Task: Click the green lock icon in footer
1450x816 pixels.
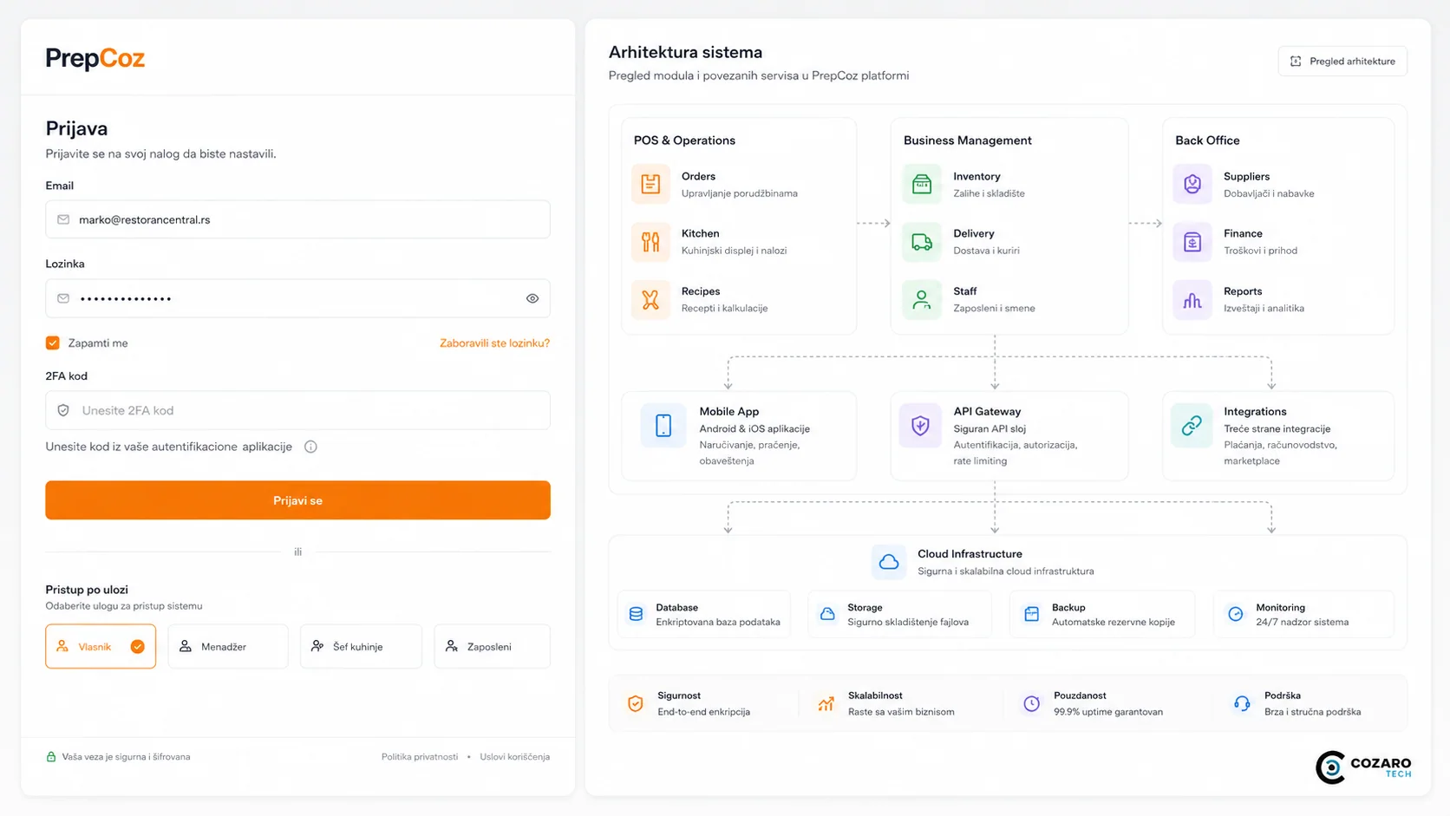Action: click(x=51, y=756)
